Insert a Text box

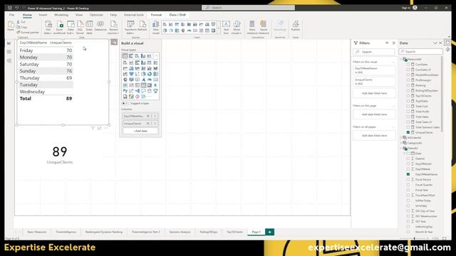(226, 28)
